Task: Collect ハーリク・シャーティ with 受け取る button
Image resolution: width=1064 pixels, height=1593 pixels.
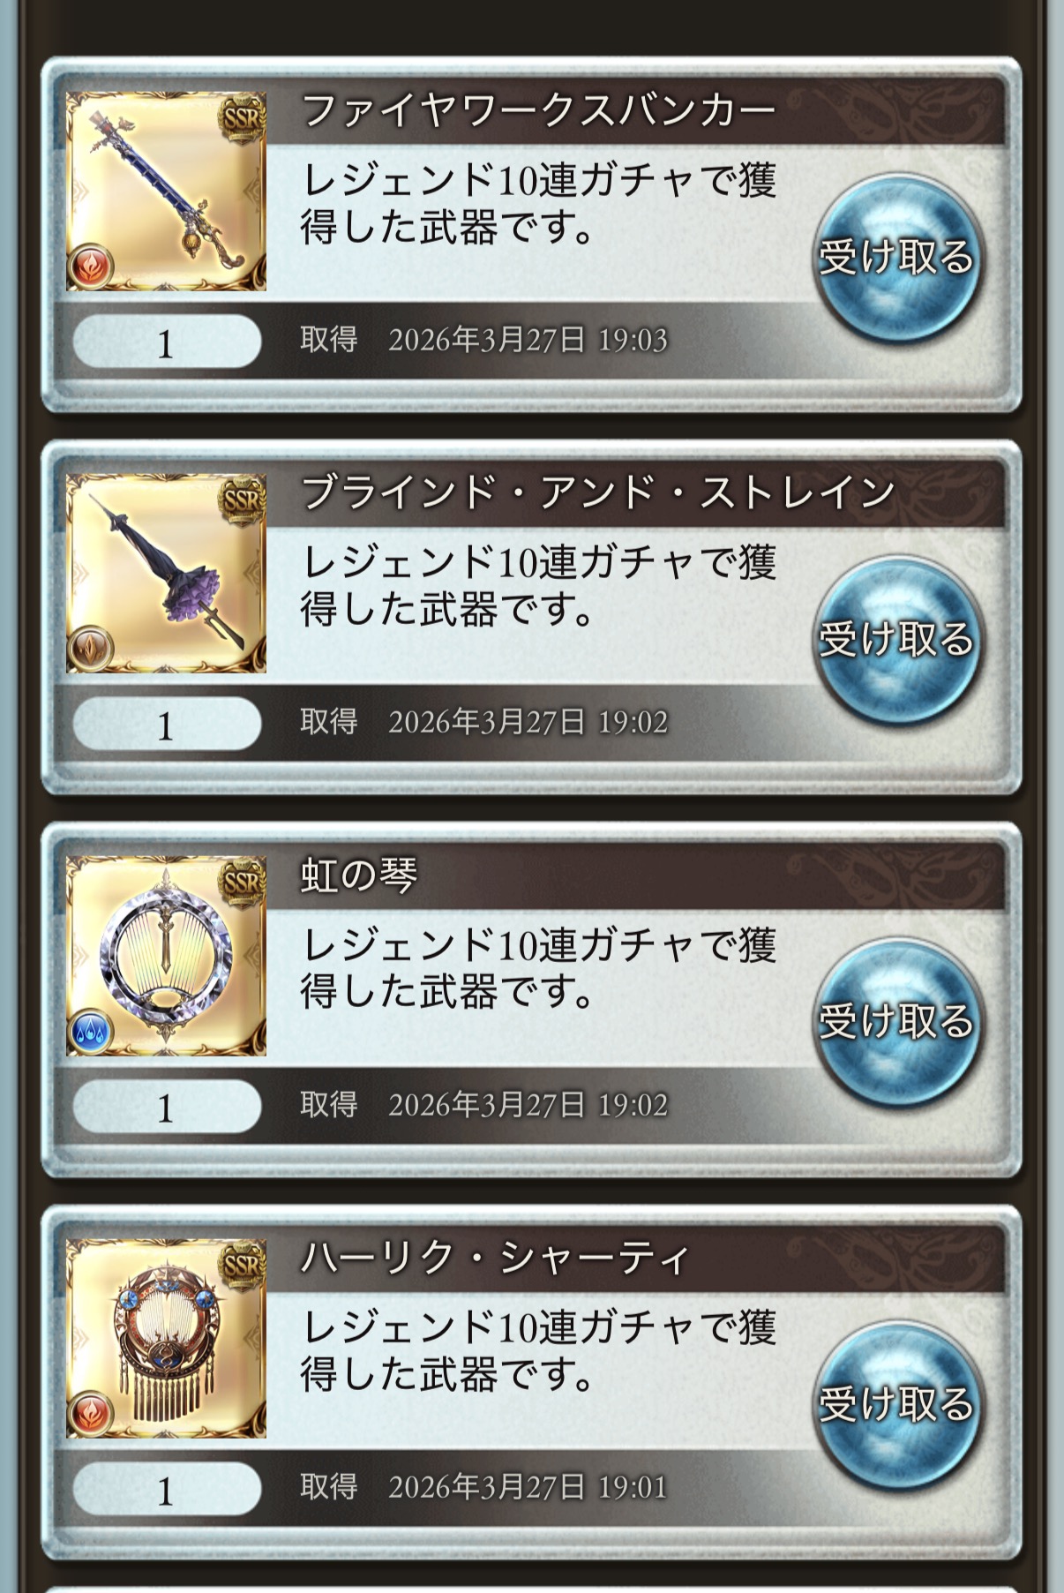Action: pos(896,1404)
